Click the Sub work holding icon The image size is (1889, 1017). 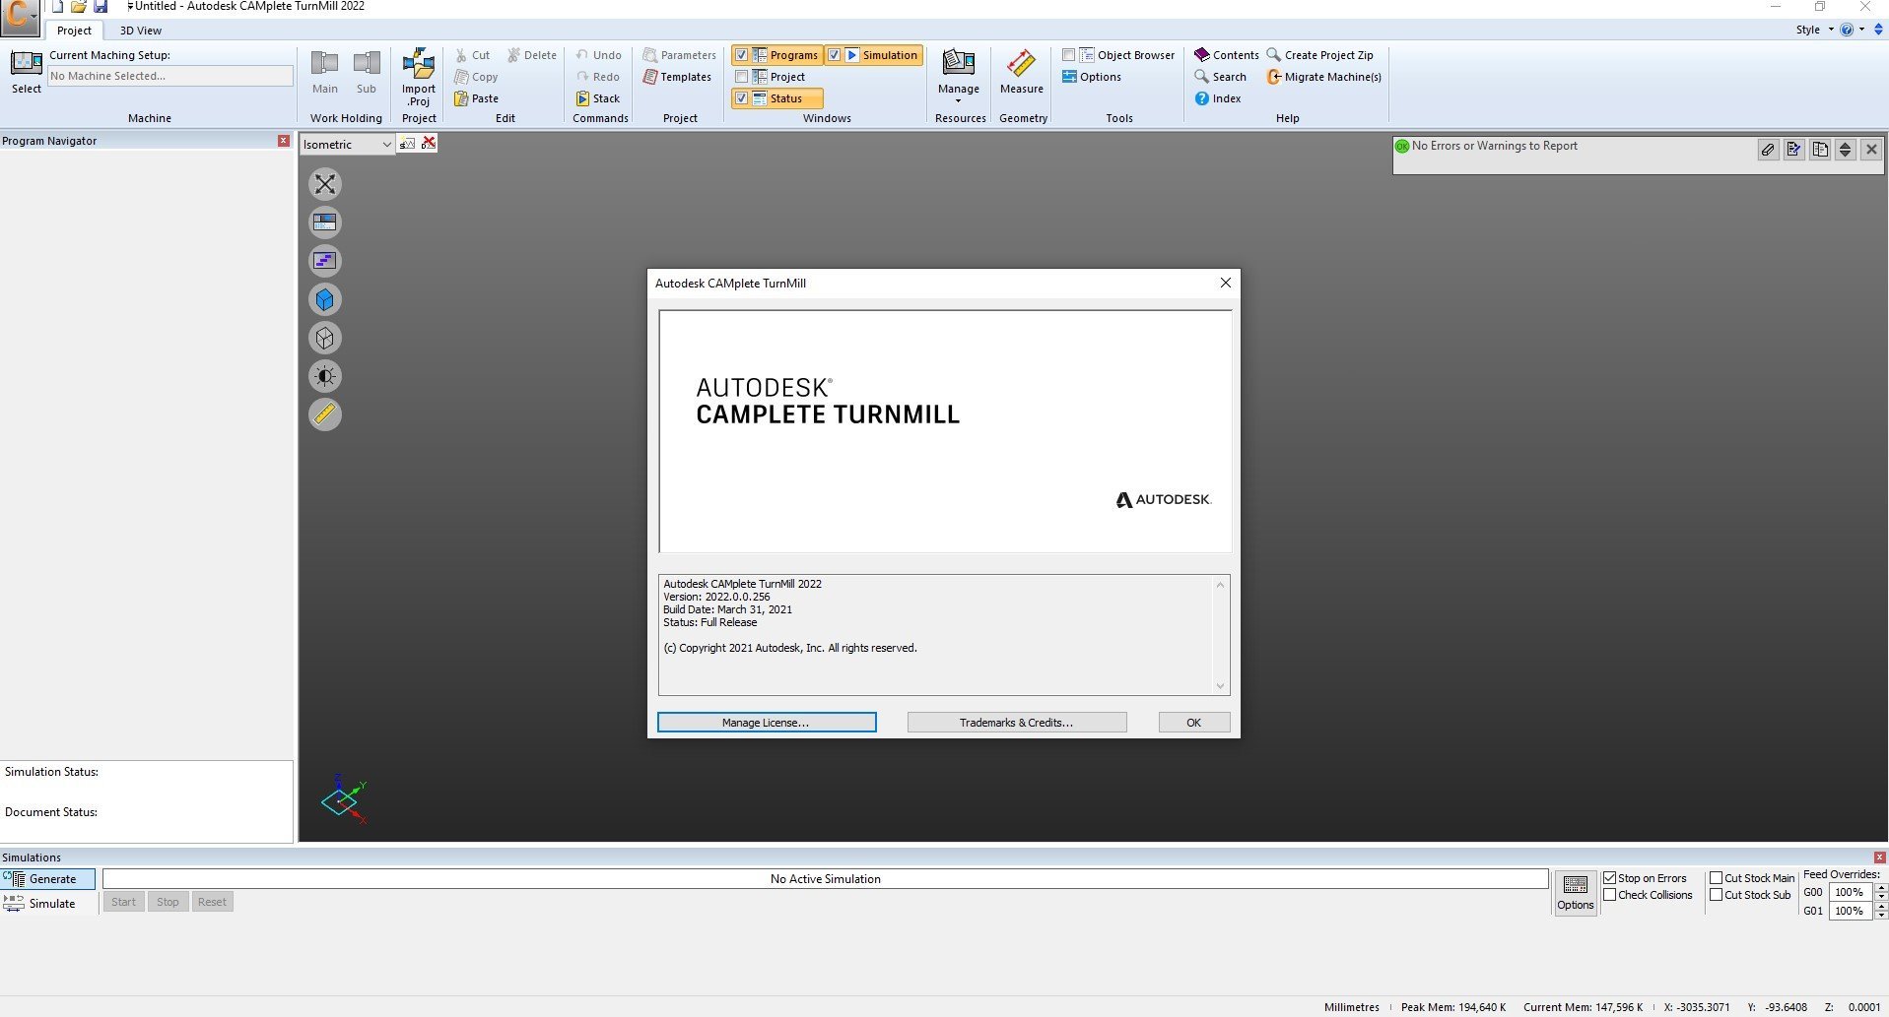click(367, 64)
